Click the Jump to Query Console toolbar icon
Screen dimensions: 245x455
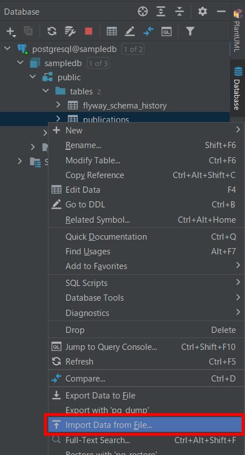pos(167,31)
